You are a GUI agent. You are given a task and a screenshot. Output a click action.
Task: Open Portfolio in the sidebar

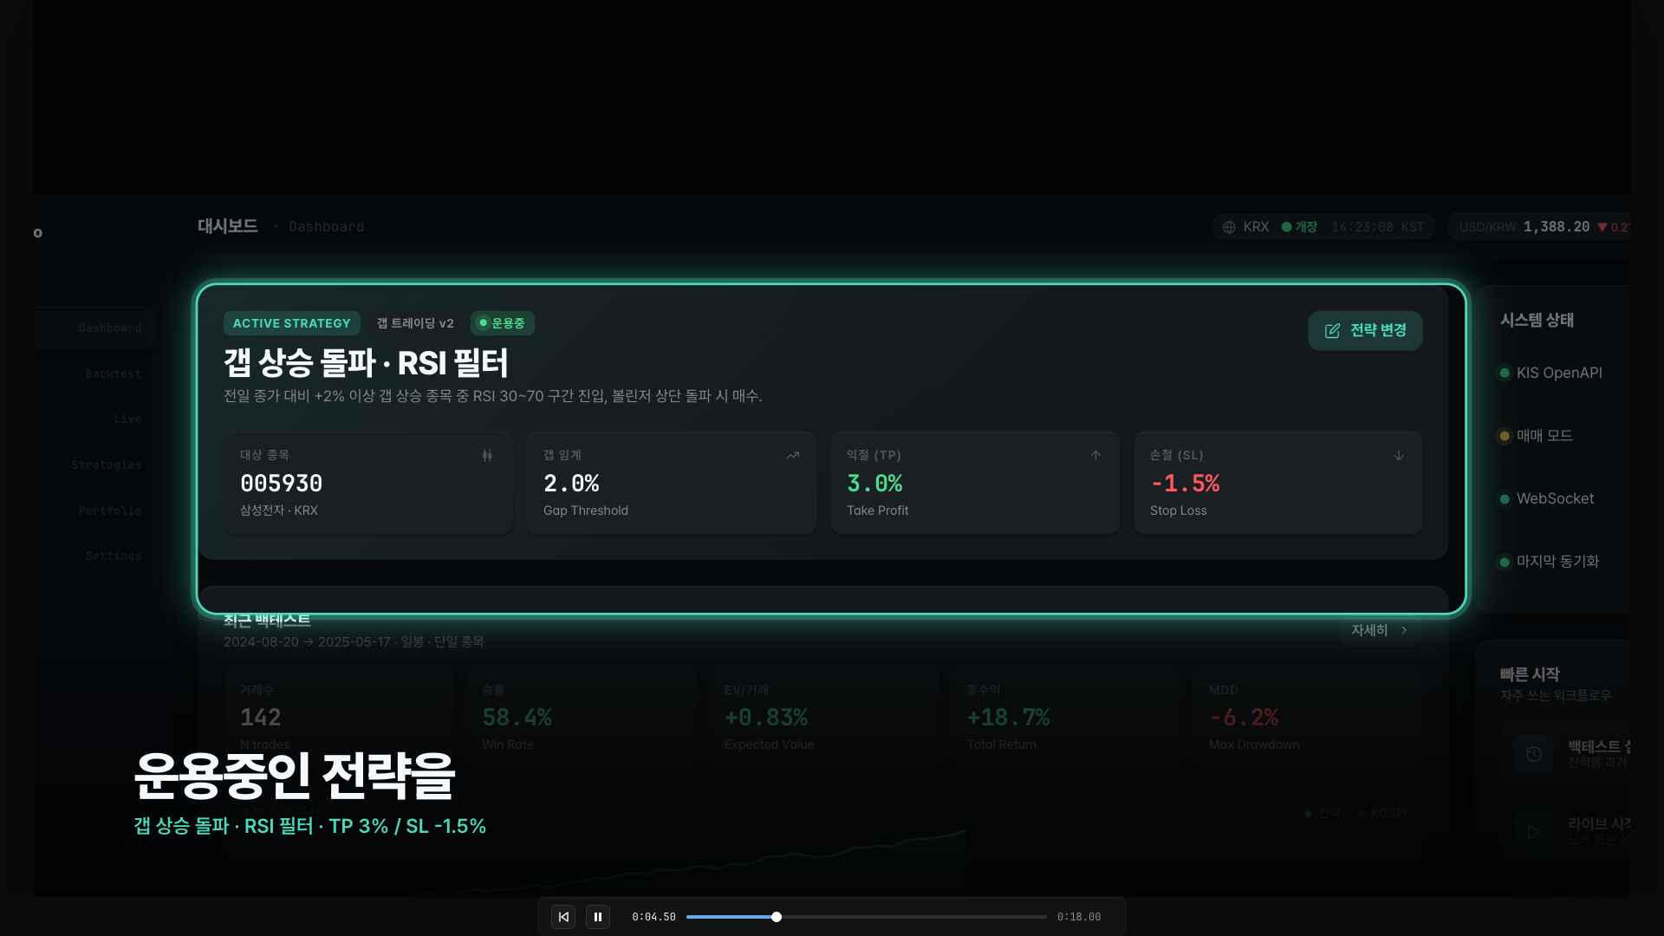(x=109, y=510)
